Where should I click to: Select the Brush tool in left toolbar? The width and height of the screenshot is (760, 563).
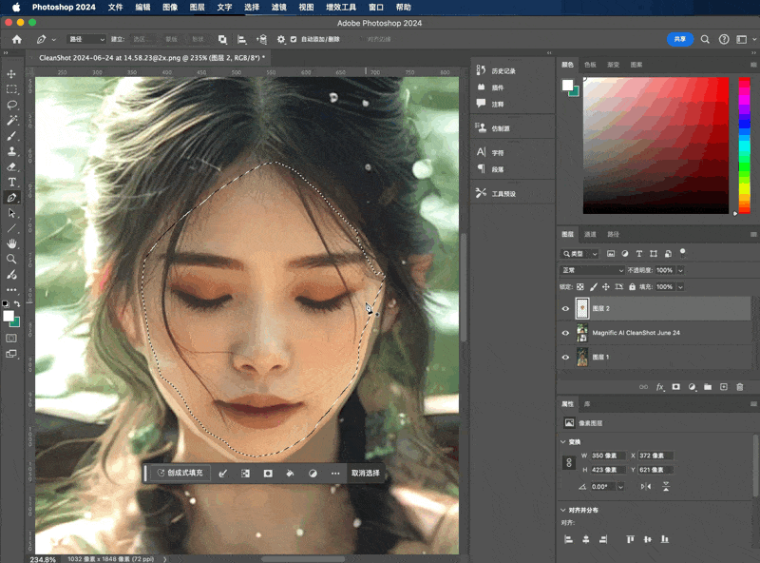tap(11, 136)
